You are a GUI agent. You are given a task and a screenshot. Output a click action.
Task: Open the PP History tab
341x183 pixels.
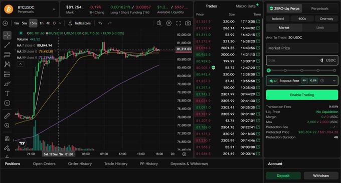point(149,163)
